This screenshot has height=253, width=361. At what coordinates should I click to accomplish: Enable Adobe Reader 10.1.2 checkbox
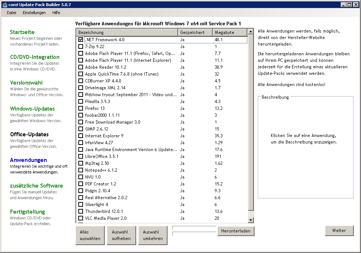click(x=81, y=67)
